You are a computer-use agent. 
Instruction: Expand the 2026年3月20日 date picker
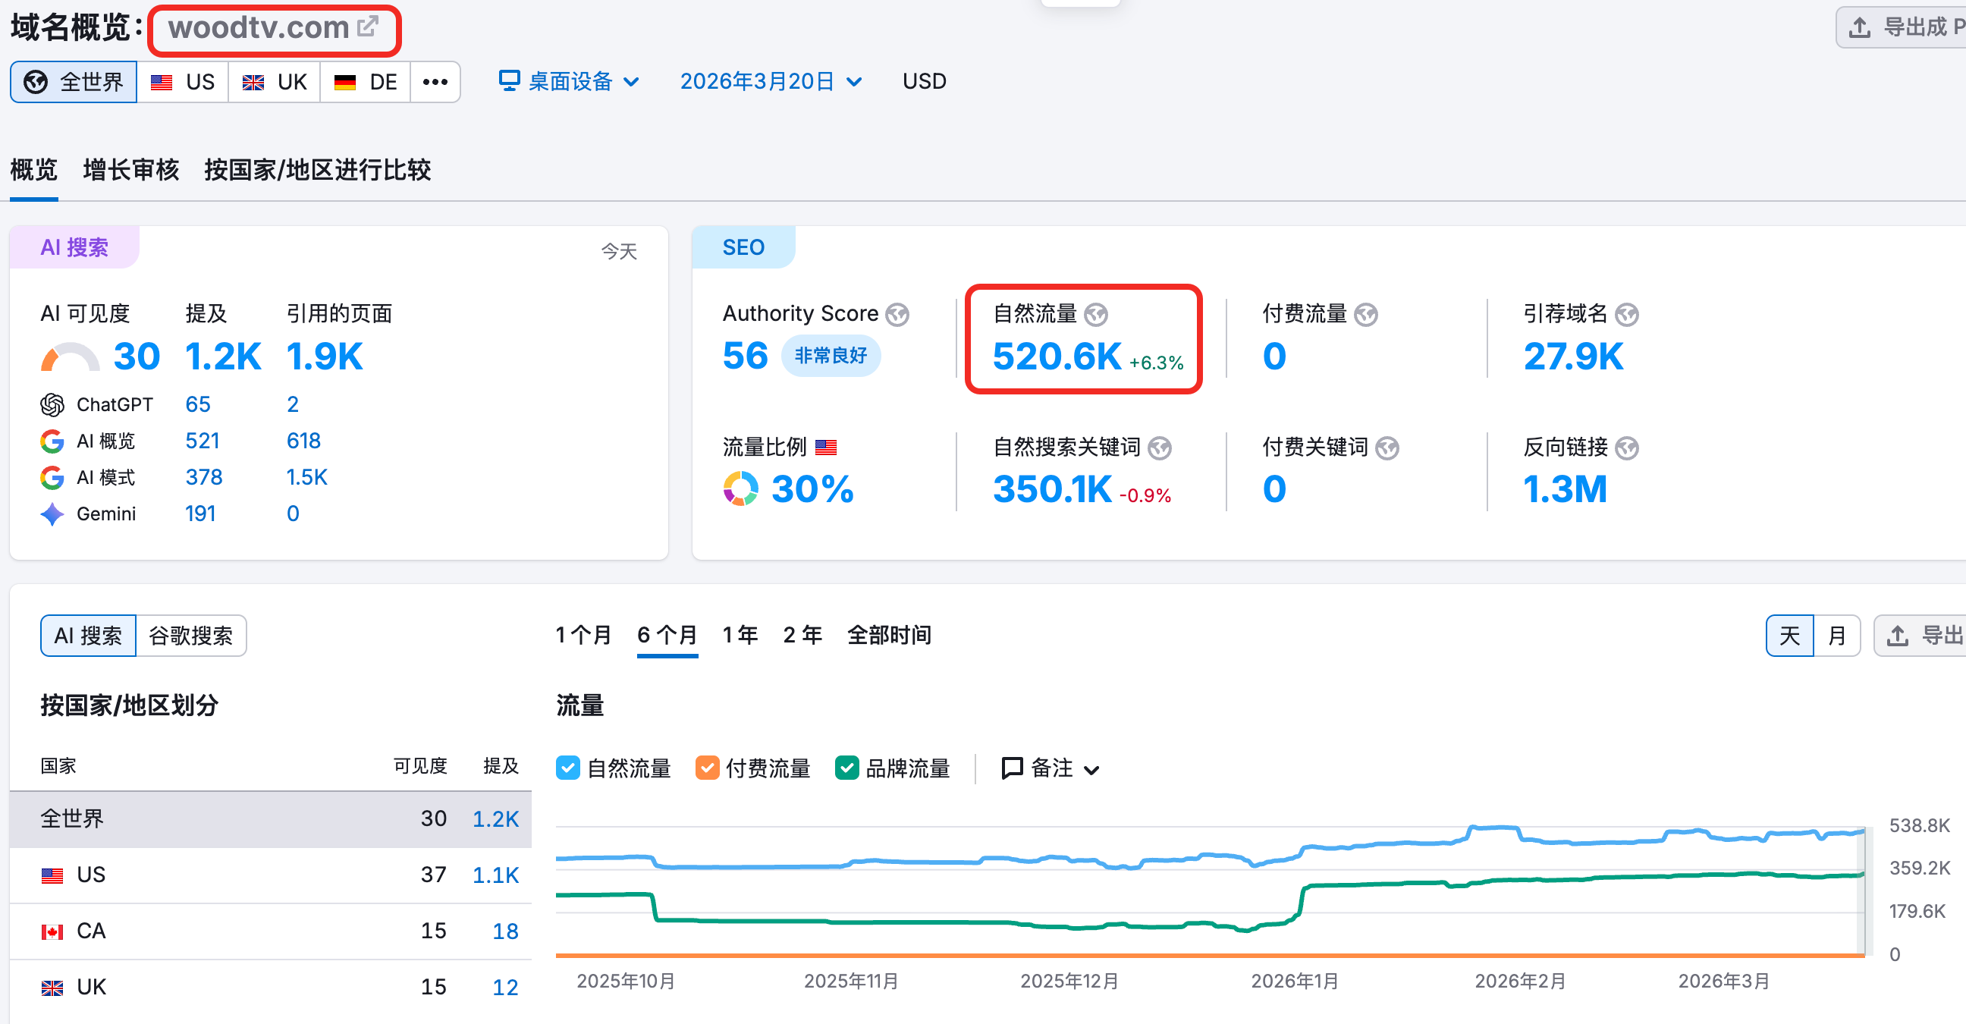coord(770,82)
